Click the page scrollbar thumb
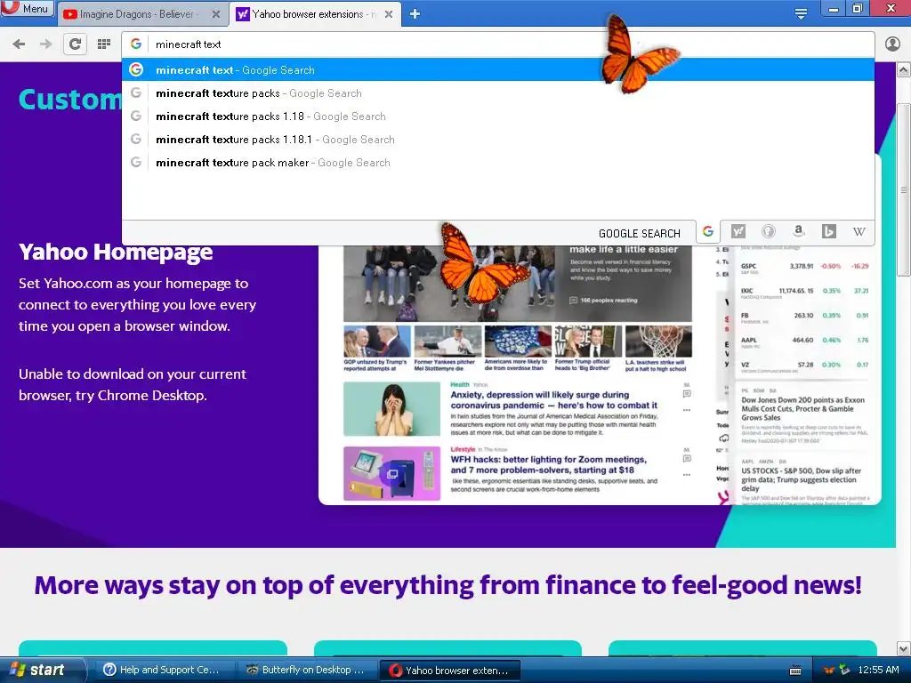Screen dimensions: 911x683 (904, 189)
